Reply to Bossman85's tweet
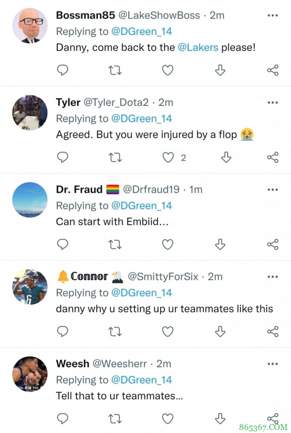 pyautogui.click(x=63, y=70)
